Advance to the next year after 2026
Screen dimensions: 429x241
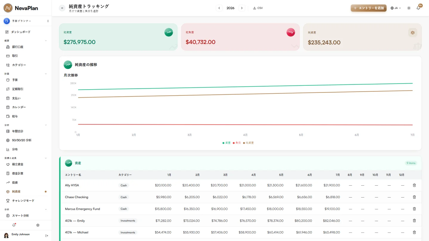click(x=242, y=8)
